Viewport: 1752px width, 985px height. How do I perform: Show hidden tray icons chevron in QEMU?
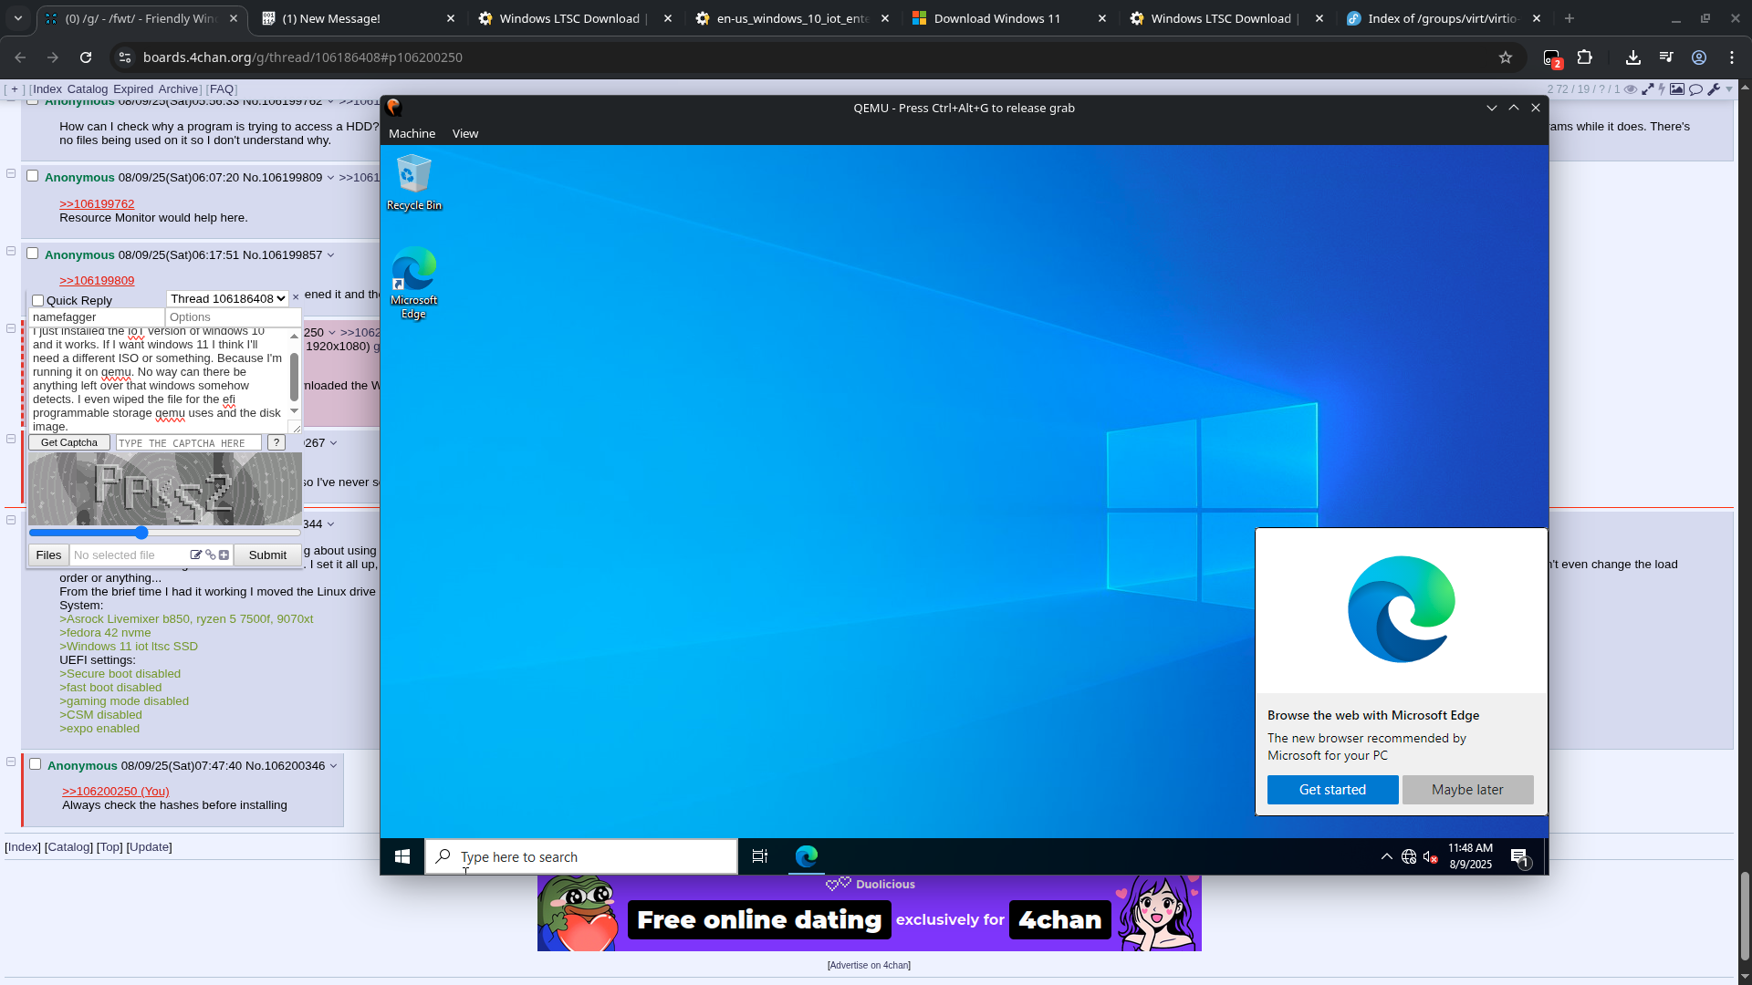tap(1387, 856)
